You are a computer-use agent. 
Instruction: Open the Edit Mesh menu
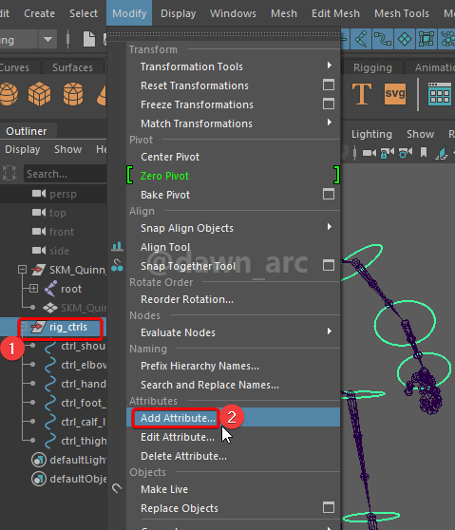pyautogui.click(x=335, y=13)
